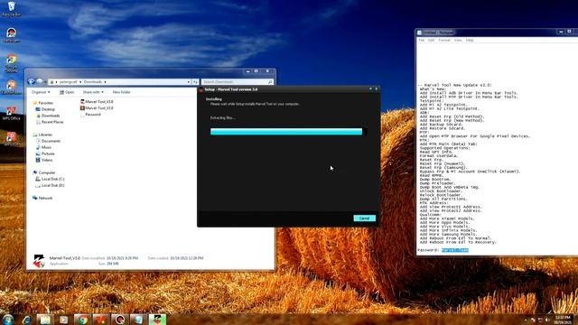Open the Windows Start menu
The height and width of the screenshot is (325, 578).
(8, 320)
